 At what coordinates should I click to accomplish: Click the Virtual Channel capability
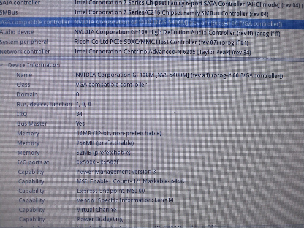tap(97, 210)
